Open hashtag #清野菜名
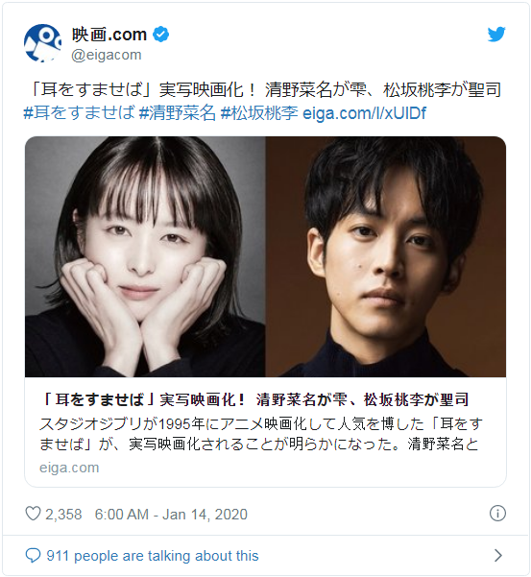This screenshot has width=531, height=577. [x=178, y=113]
